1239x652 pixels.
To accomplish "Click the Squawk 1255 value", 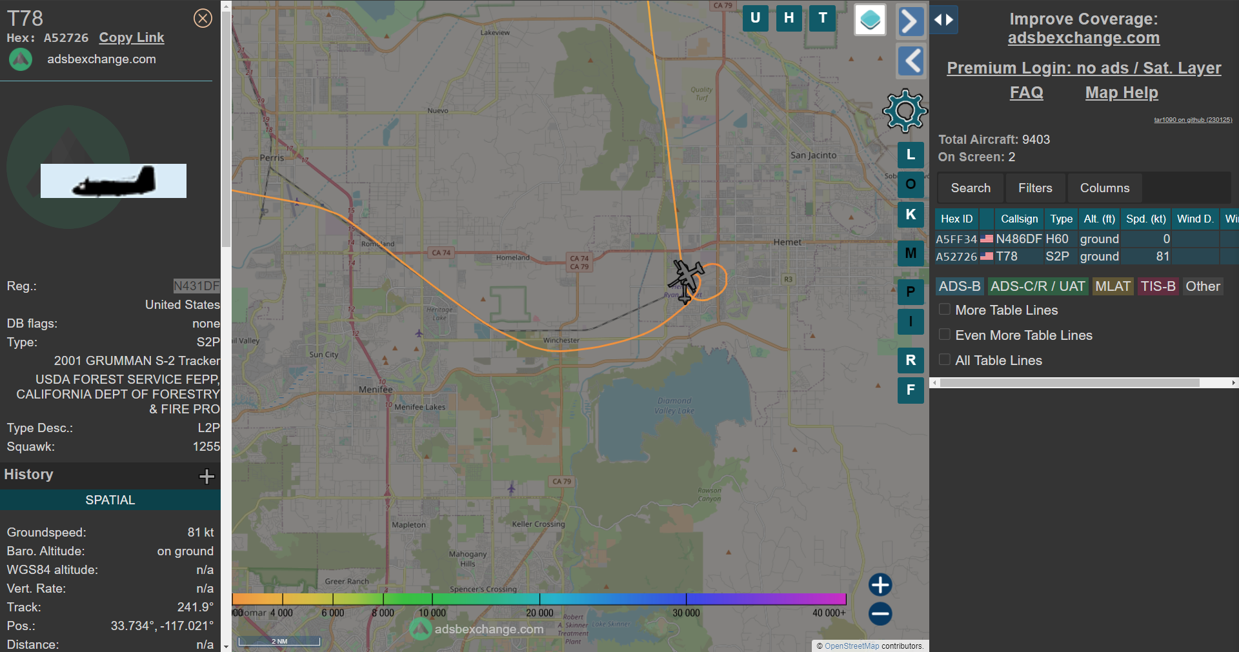I will 206,446.
